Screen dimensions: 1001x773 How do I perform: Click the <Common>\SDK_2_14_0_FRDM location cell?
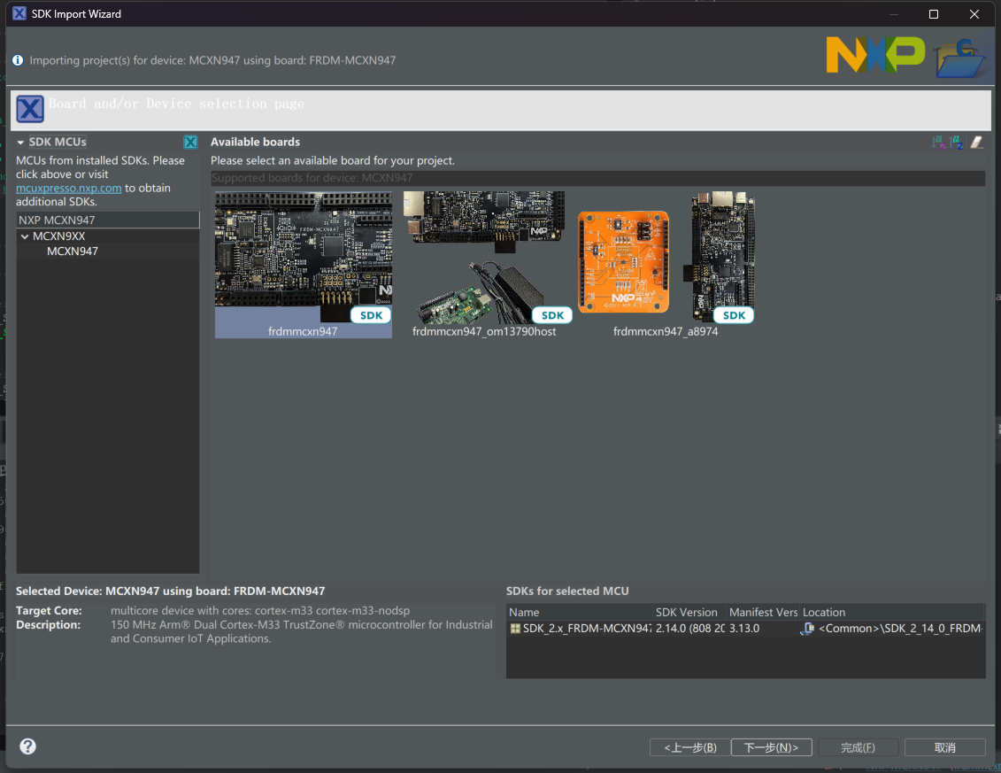[x=901, y=629]
